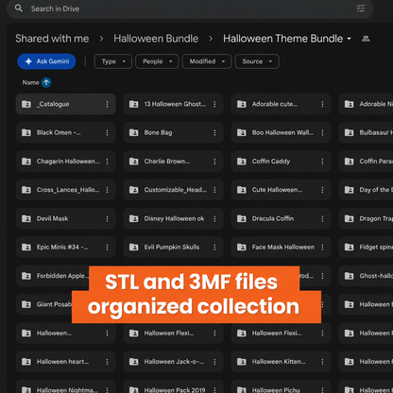Open the Epic Minis #34 folder
The height and width of the screenshot is (393, 393).
click(66, 248)
